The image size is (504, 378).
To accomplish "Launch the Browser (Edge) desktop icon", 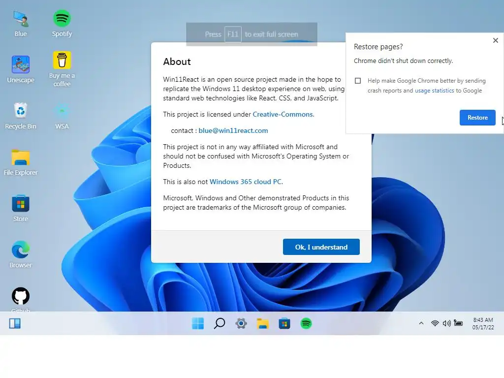I will [21, 254].
